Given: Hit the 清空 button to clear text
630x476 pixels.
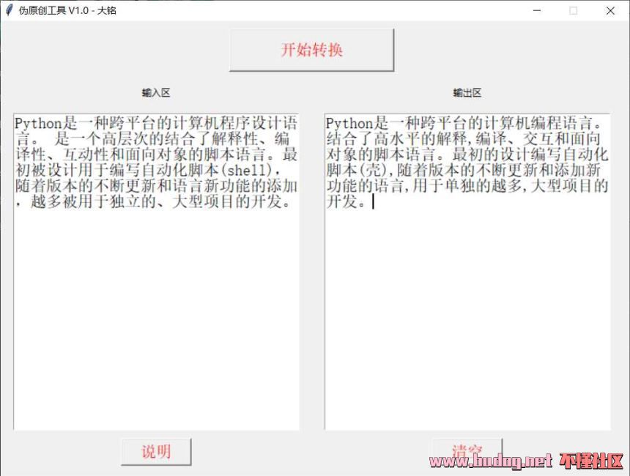Looking at the screenshot, I should pyautogui.click(x=467, y=451).
